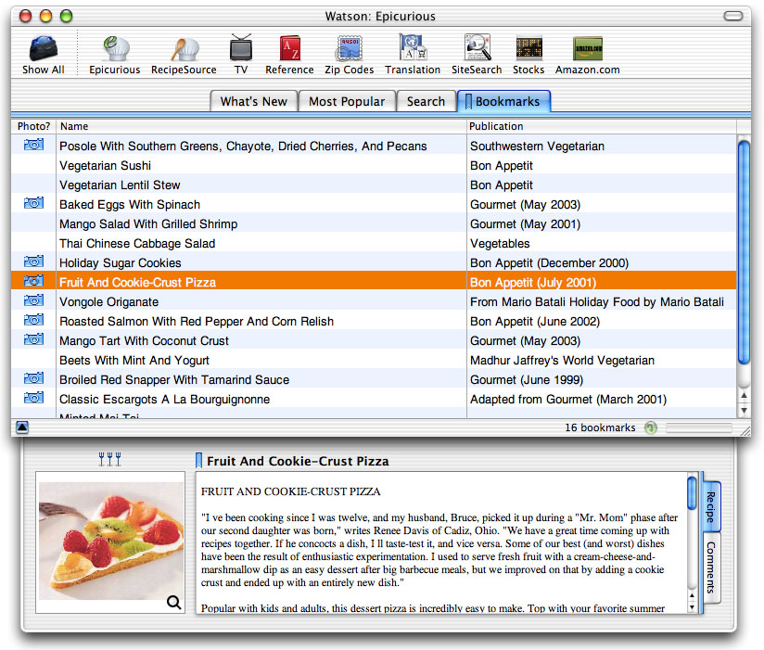Click camera icon for Vongole Origanate
This screenshot has width=764, height=650.
coord(33,300)
